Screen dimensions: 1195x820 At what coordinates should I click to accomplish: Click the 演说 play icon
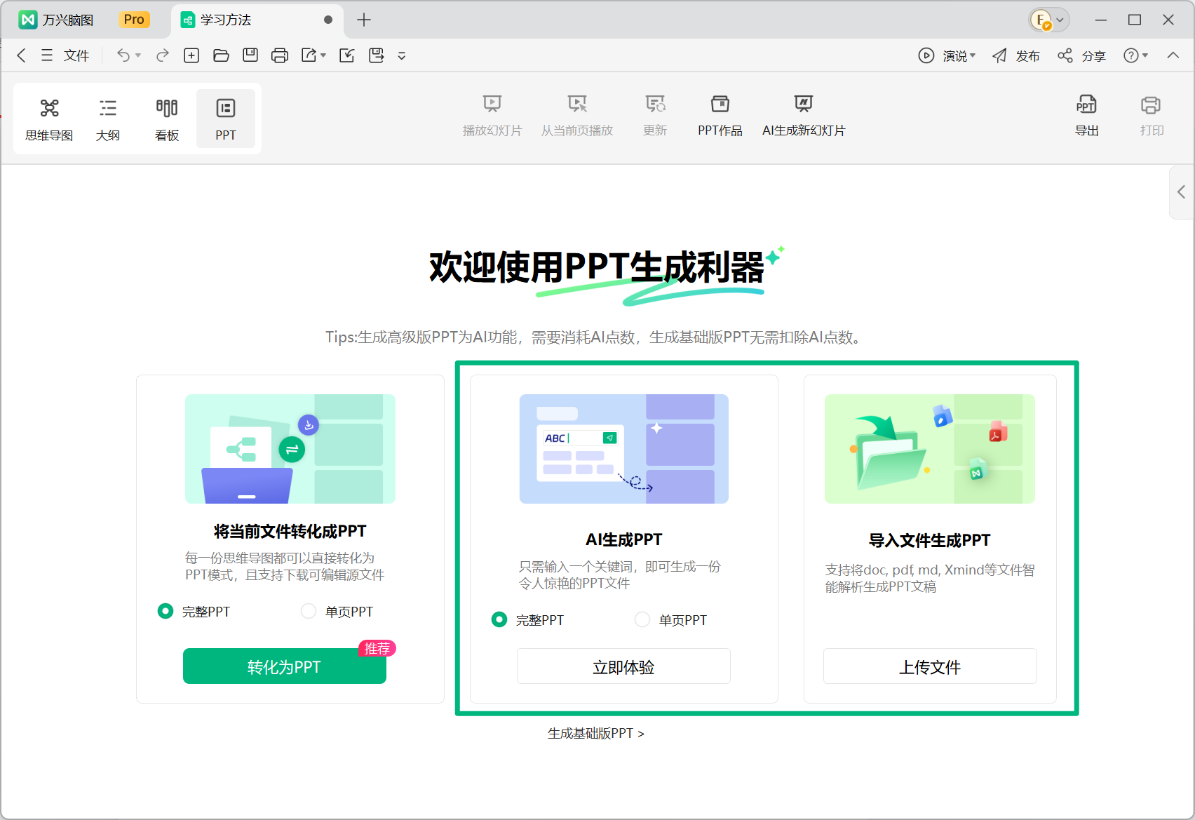pos(926,55)
